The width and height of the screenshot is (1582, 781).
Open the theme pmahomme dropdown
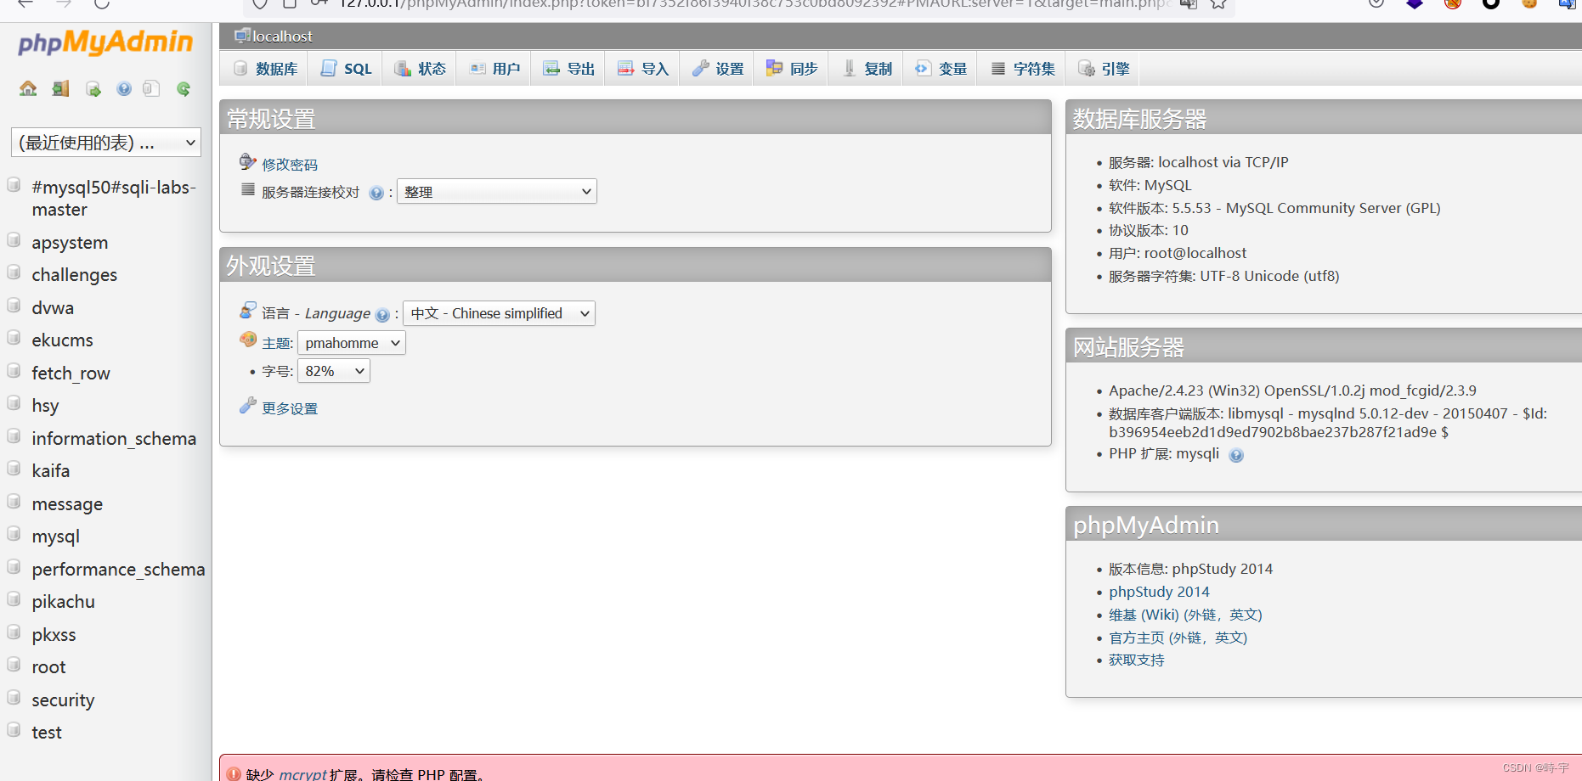tap(351, 342)
